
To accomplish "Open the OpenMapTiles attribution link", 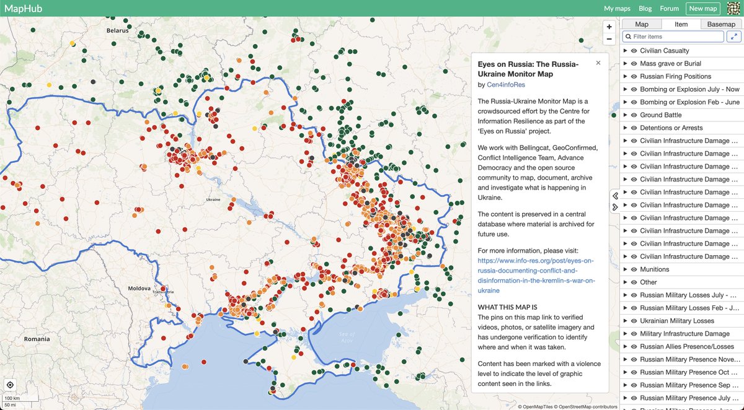I will tap(536, 407).
